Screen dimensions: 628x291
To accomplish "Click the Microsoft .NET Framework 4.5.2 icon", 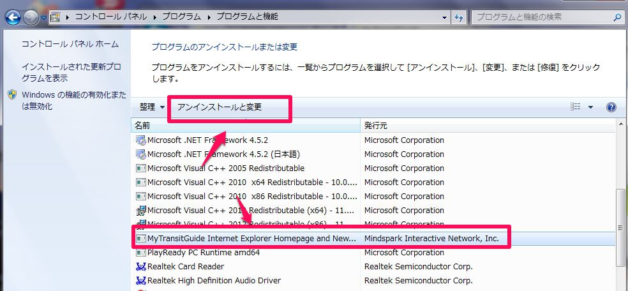I will (141, 140).
